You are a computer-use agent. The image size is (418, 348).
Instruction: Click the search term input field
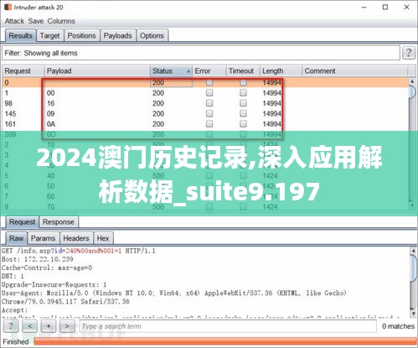click(228, 326)
